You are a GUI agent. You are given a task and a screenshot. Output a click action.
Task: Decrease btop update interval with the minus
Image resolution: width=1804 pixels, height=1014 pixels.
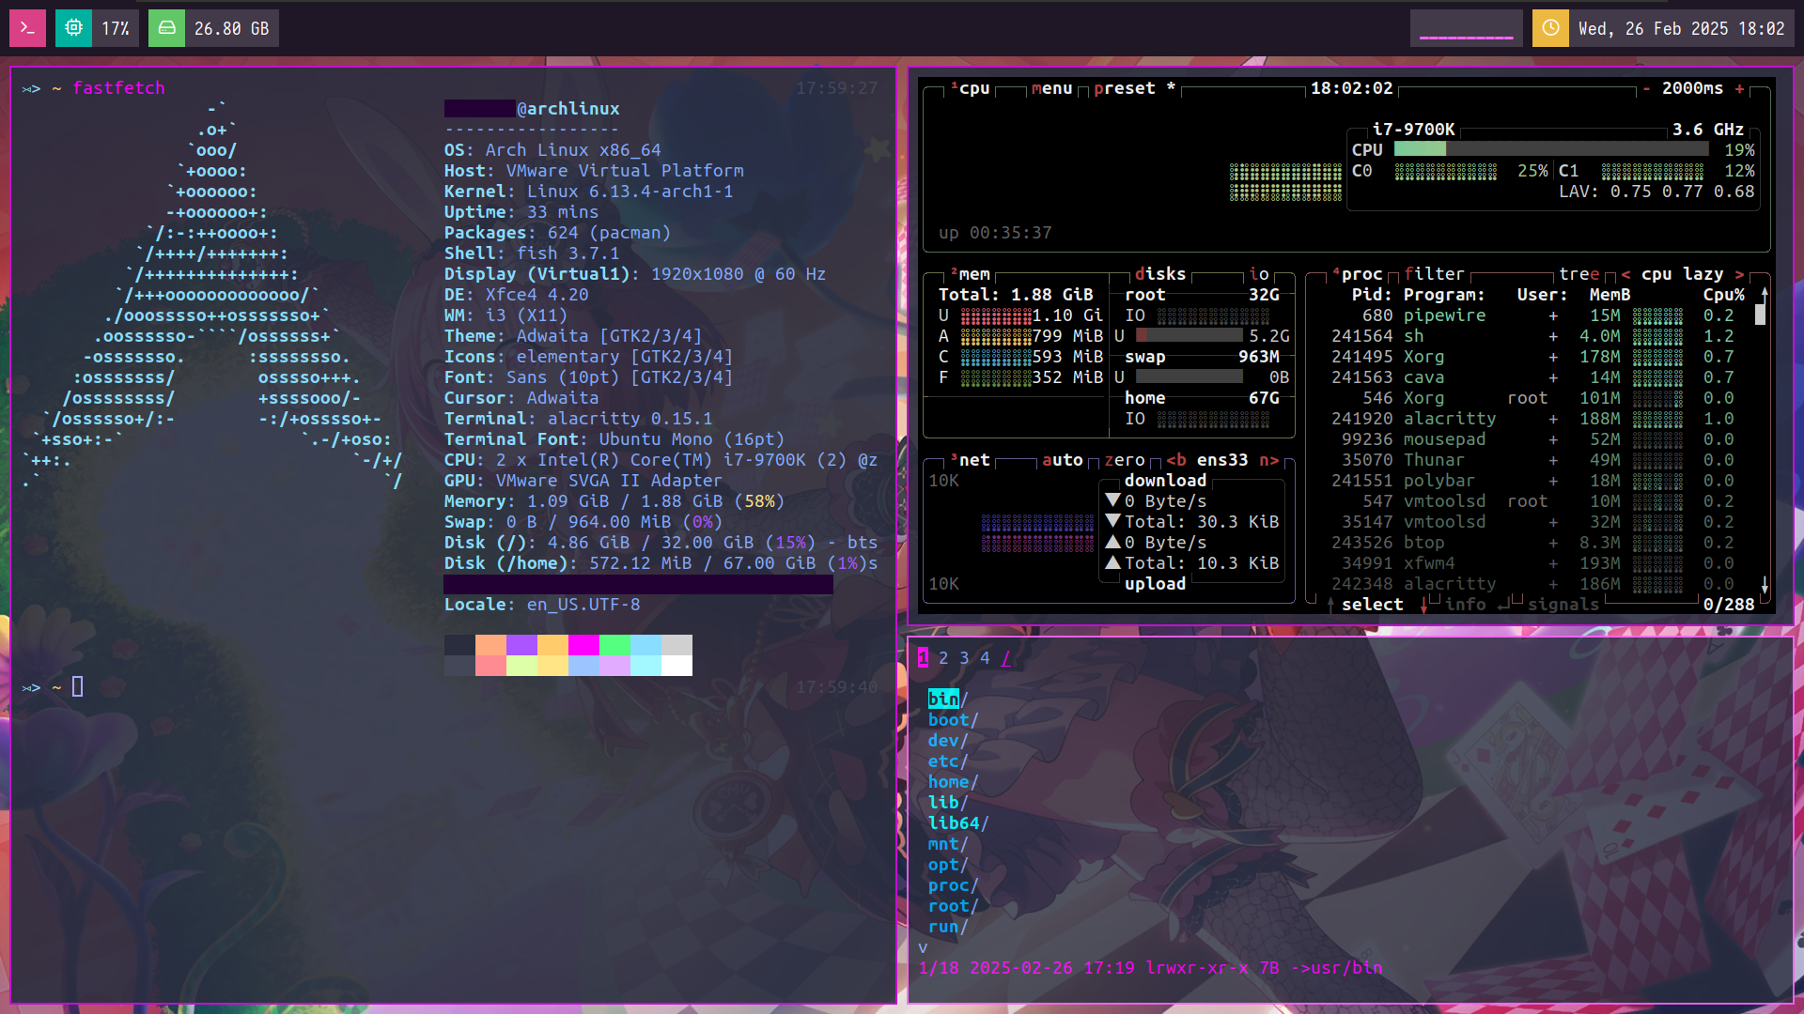(x=1646, y=88)
